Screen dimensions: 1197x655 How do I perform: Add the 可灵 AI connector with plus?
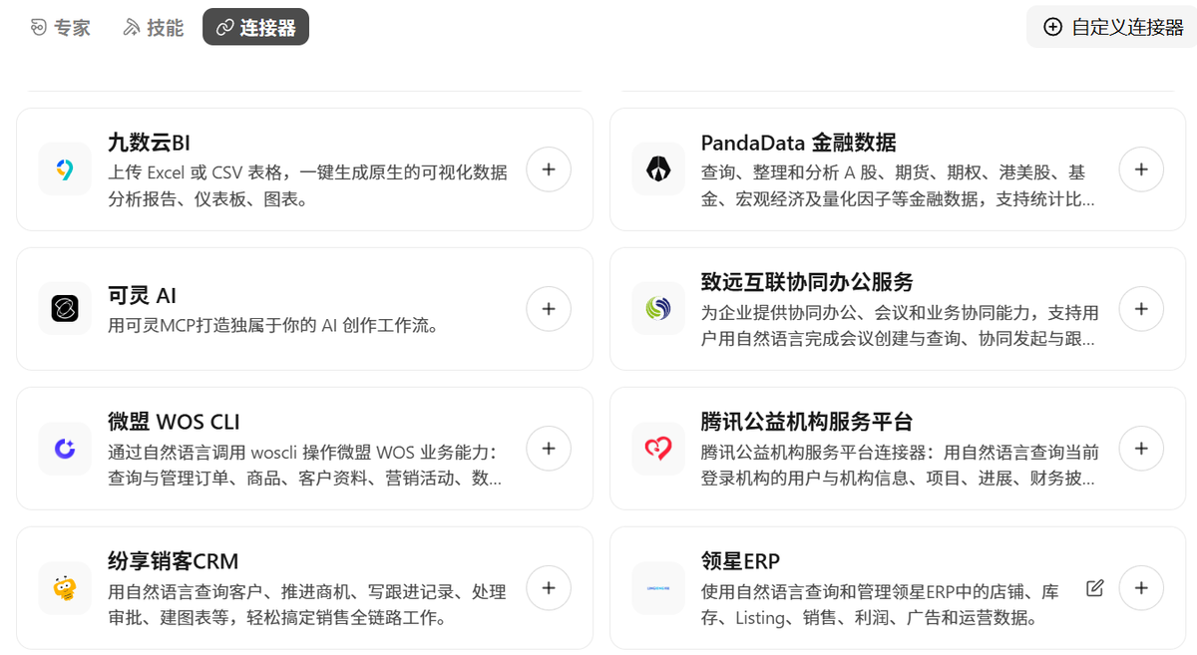549,309
